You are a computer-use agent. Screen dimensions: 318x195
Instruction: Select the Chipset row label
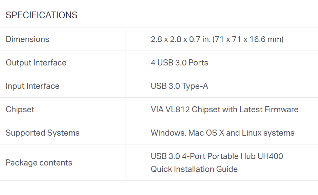[20, 110]
